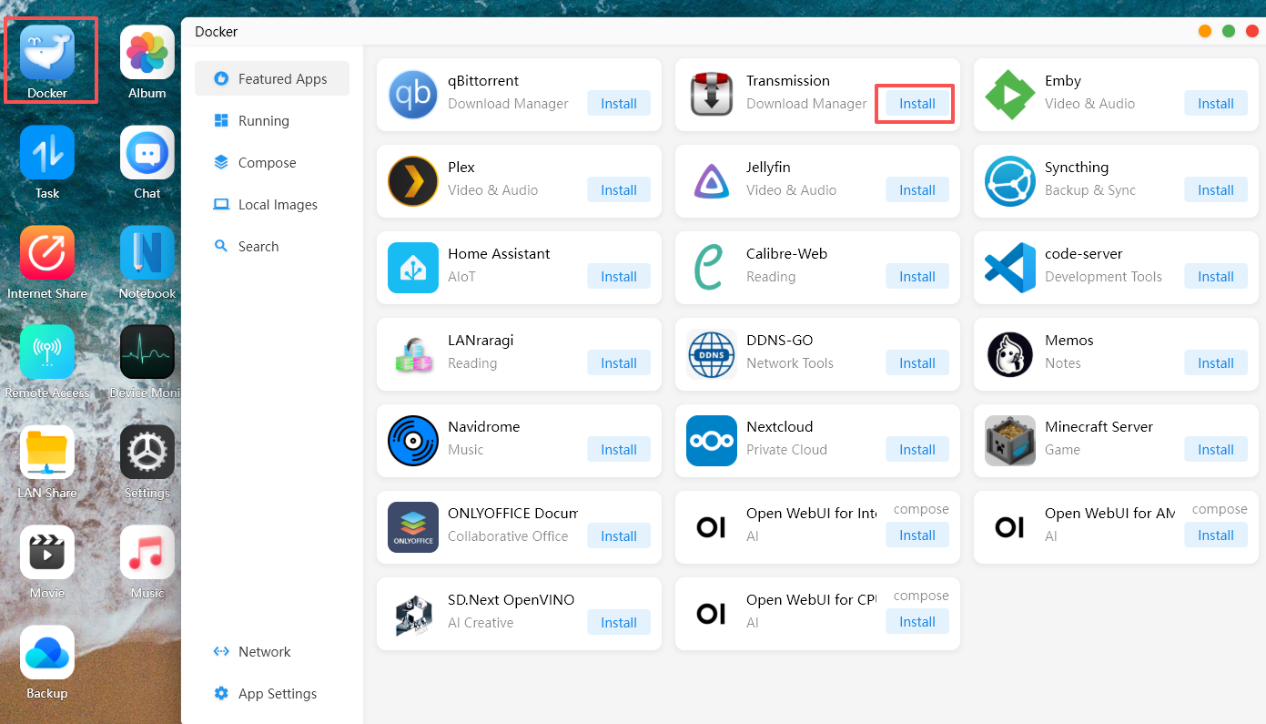Install Open WebUI for CPU
The height and width of the screenshot is (724, 1266).
[x=917, y=622]
